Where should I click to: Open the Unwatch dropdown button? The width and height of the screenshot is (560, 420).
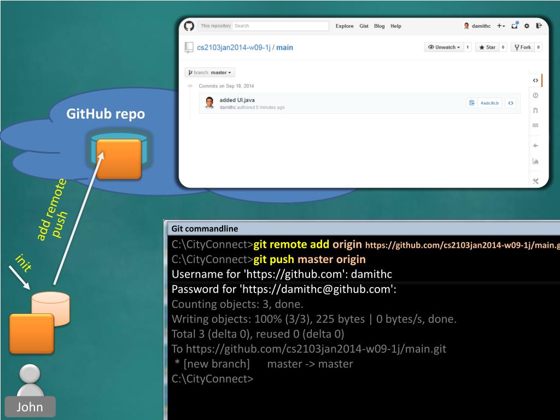tap(444, 47)
